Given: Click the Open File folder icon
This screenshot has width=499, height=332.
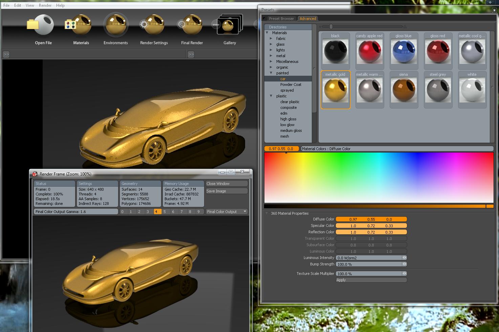Looking at the screenshot, I should coord(41,25).
